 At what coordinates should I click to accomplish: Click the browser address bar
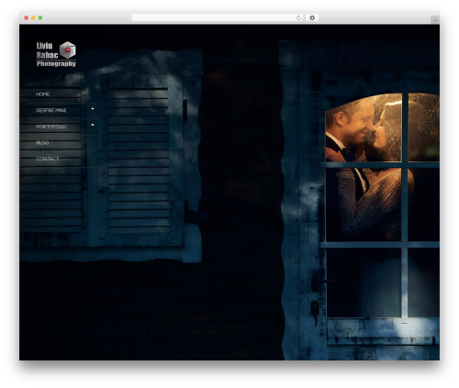click(218, 17)
